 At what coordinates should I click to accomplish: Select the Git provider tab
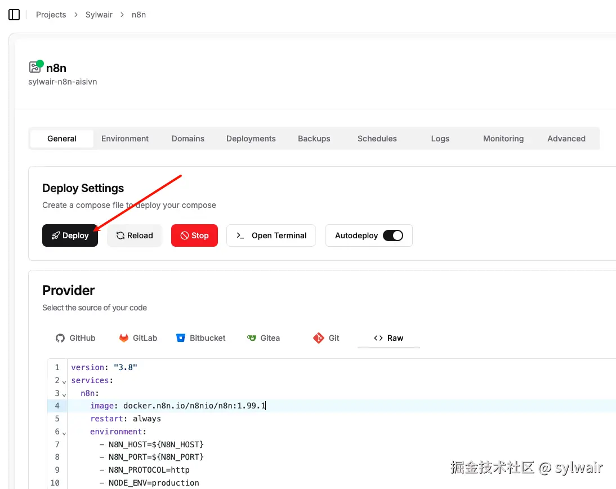coord(326,338)
